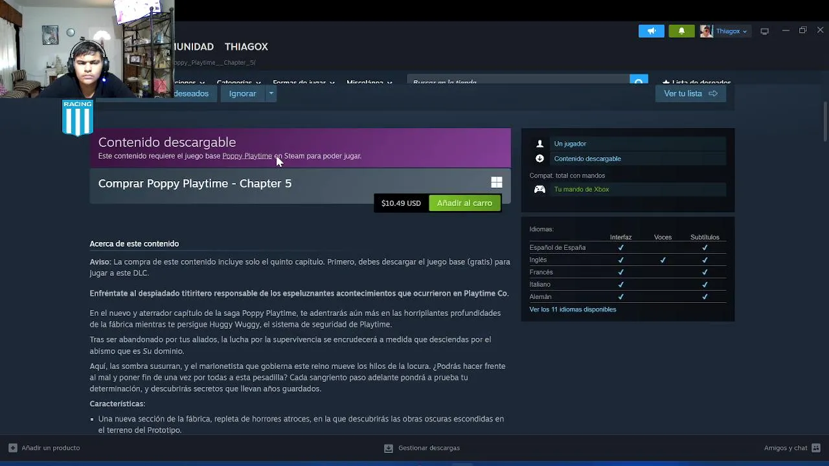Click the Interfaz column header

[620, 238]
